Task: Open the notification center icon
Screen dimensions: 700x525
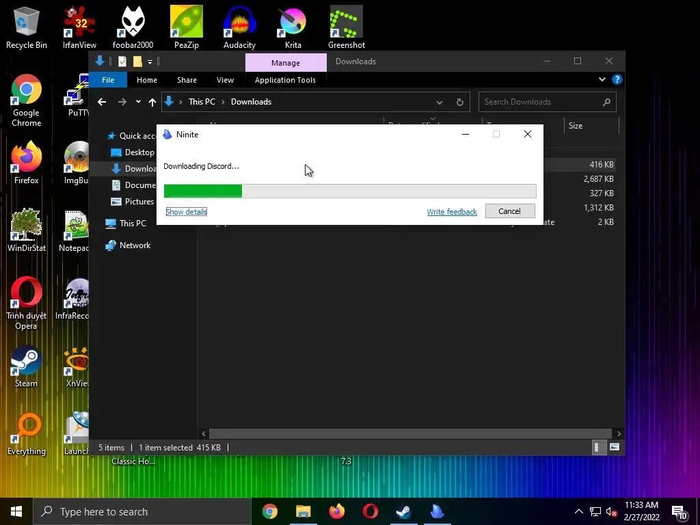Action: pos(679,512)
